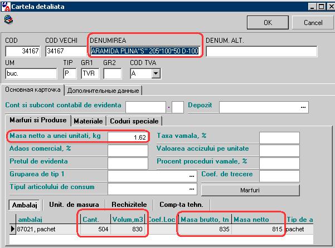Click the Valoarea accizului pe unitate field
The image size is (335, 248).
[x=279, y=151]
